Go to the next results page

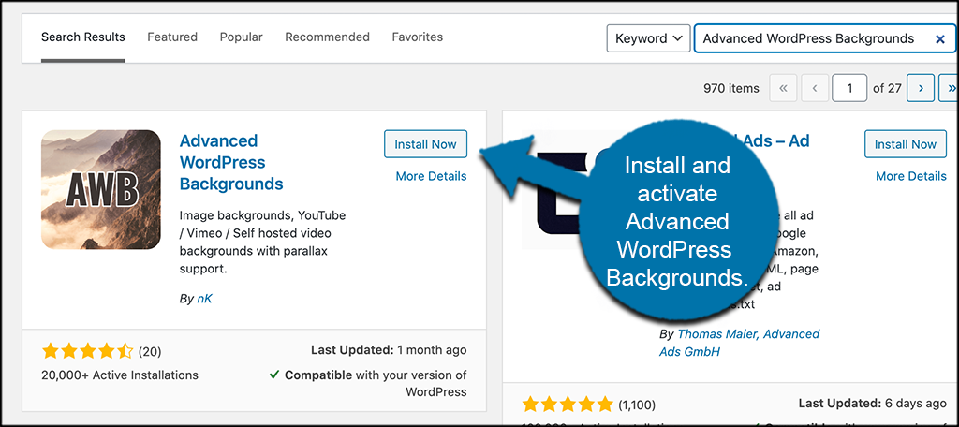click(x=922, y=88)
